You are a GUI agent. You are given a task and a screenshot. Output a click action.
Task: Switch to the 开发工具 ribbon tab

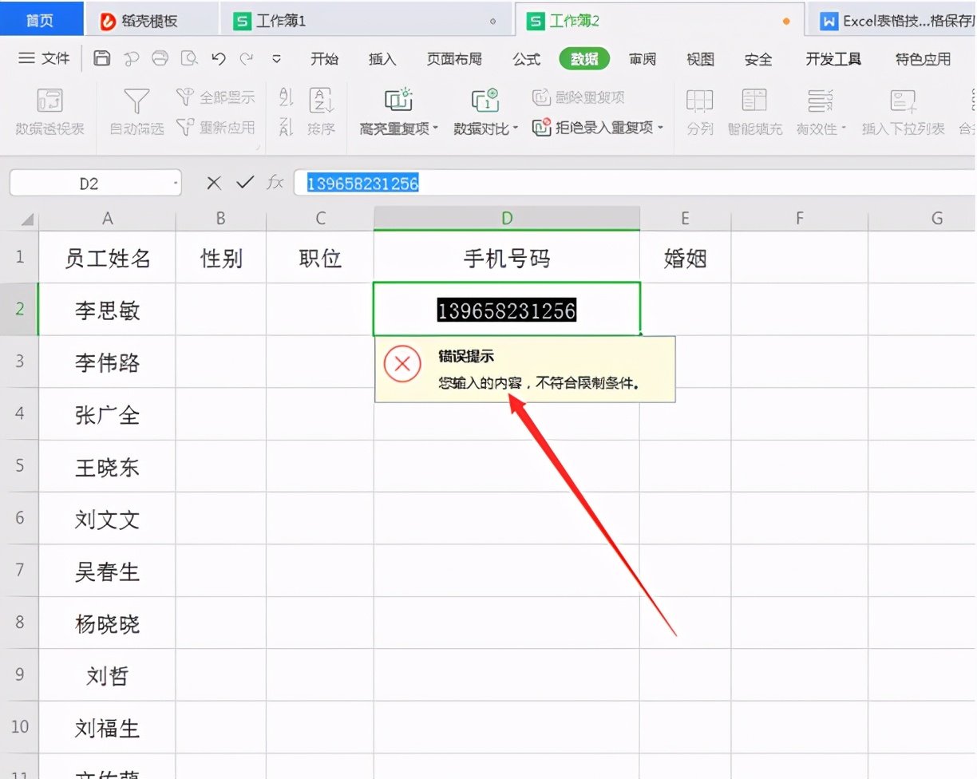point(833,59)
